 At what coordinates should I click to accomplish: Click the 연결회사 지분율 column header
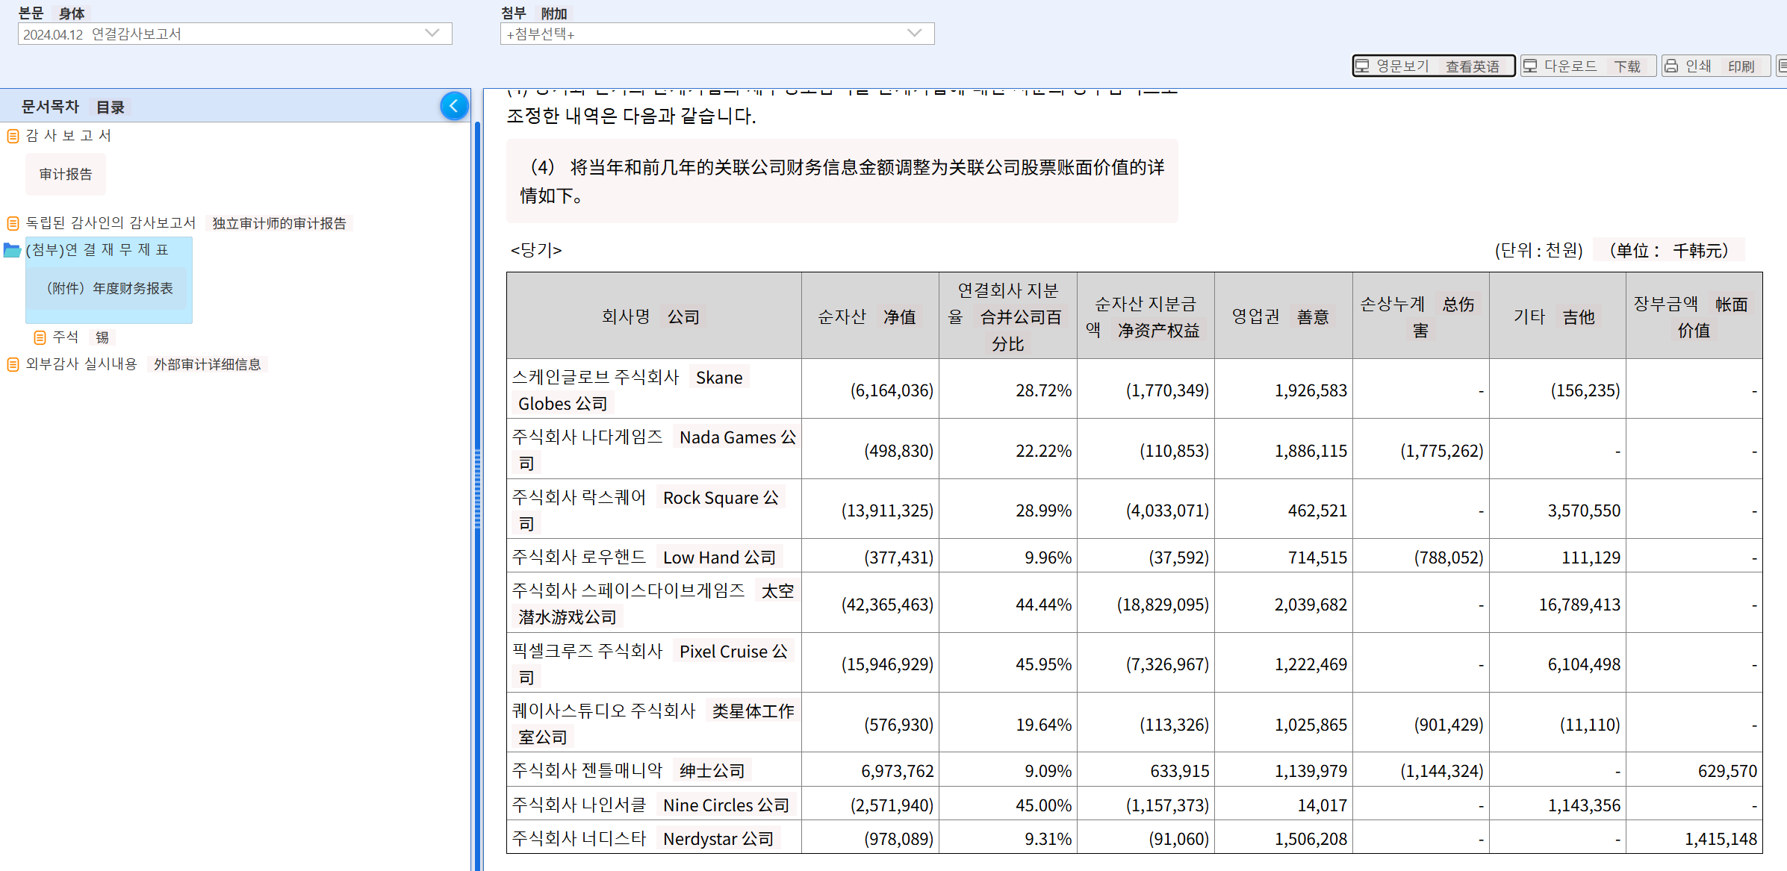[1008, 316]
